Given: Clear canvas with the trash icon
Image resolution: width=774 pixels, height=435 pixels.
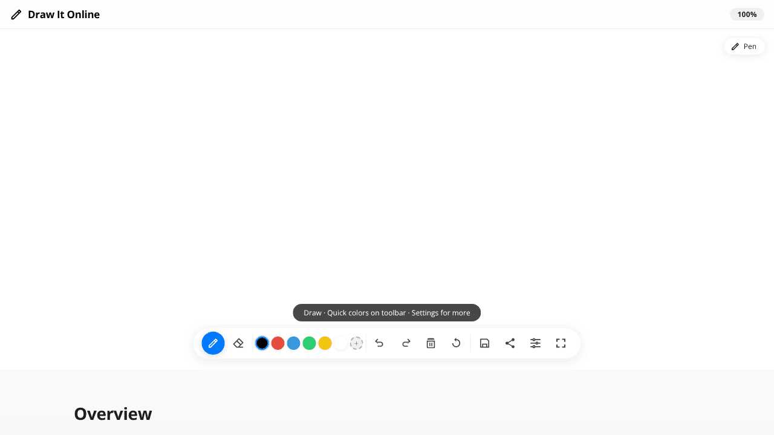Looking at the screenshot, I should pyautogui.click(x=431, y=343).
